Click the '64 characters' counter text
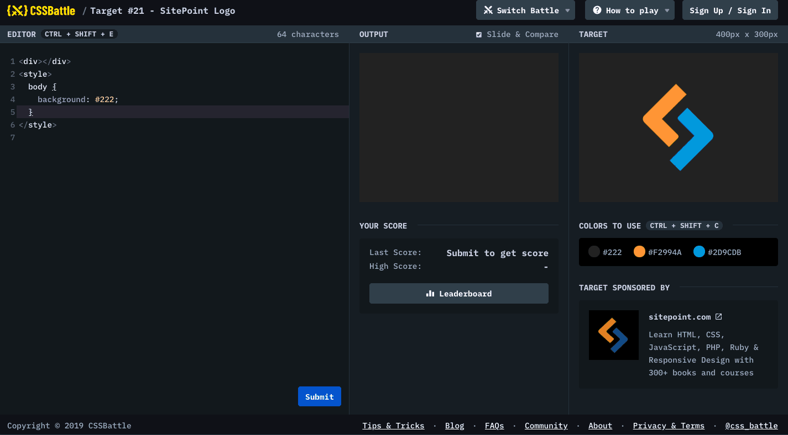The height and width of the screenshot is (435, 788). pos(308,34)
